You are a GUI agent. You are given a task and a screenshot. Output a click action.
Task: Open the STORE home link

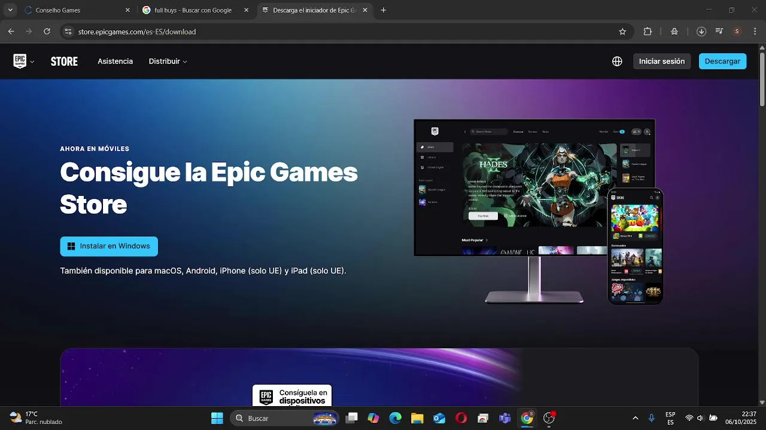(x=64, y=62)
